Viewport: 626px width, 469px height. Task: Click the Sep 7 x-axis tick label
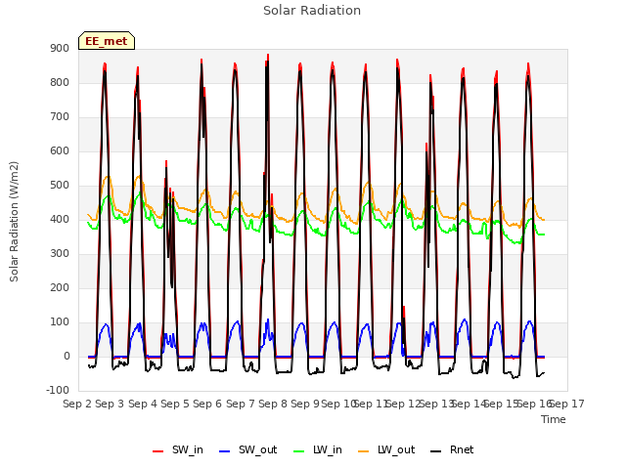[241, 404]
